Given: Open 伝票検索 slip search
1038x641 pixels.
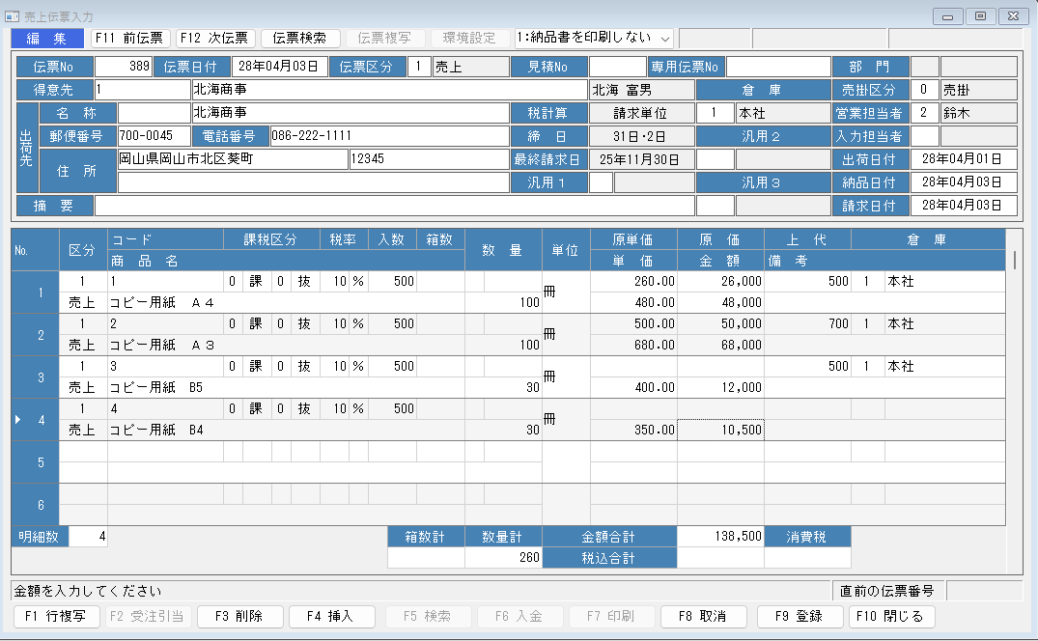Looking at the screenshot, I should click(299, 38).
